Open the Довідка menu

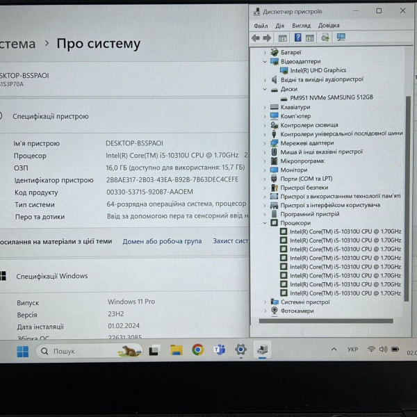(329, 25)
